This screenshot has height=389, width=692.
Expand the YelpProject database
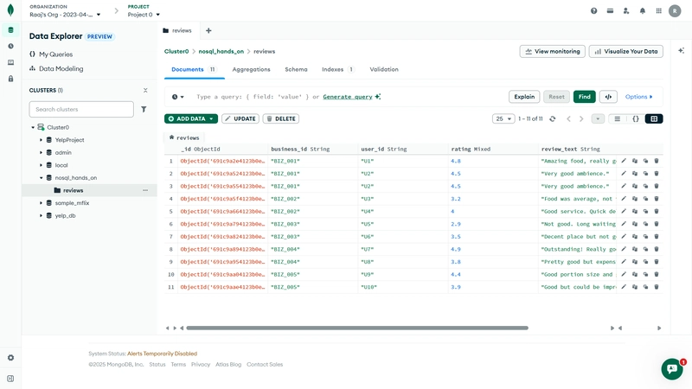41,140
